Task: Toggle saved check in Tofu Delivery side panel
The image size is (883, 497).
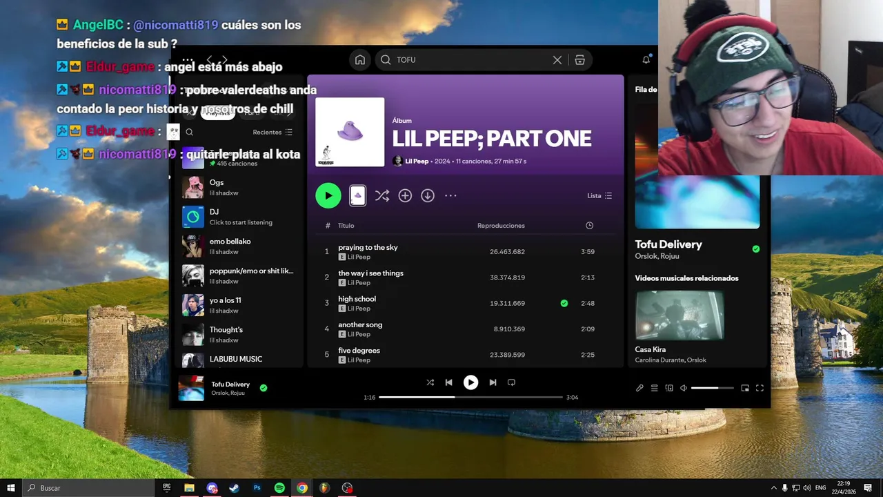Action: [x=756, y=249]
